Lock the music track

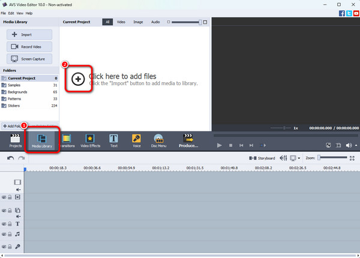[x=10, y=234]
